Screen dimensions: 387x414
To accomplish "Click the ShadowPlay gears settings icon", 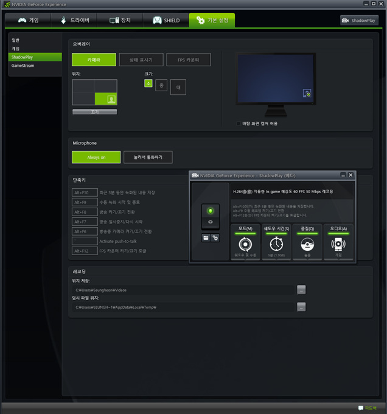I will [215, 237].
